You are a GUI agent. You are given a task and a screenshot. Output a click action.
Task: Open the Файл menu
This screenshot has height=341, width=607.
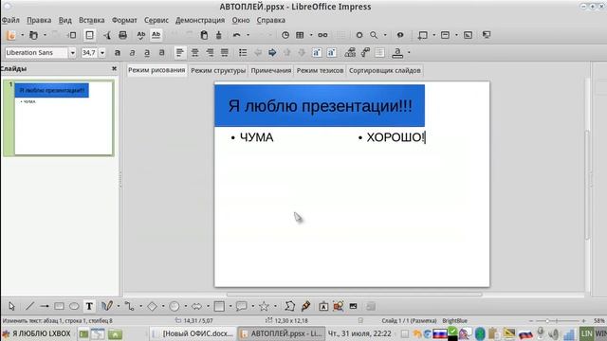[x=10, y=20]
